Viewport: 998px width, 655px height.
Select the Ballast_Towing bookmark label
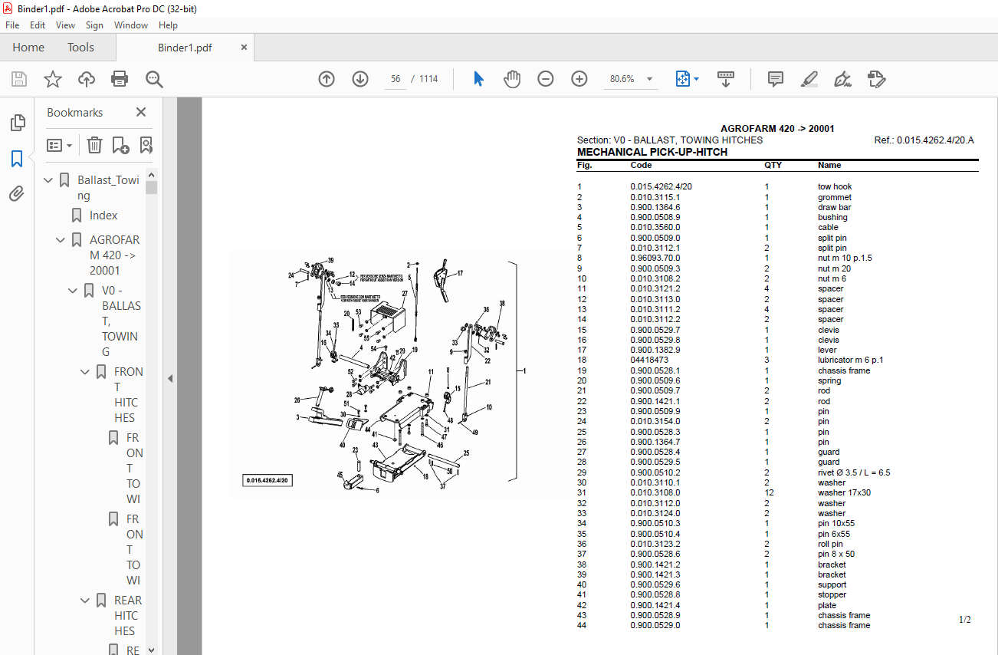(108, 188)
